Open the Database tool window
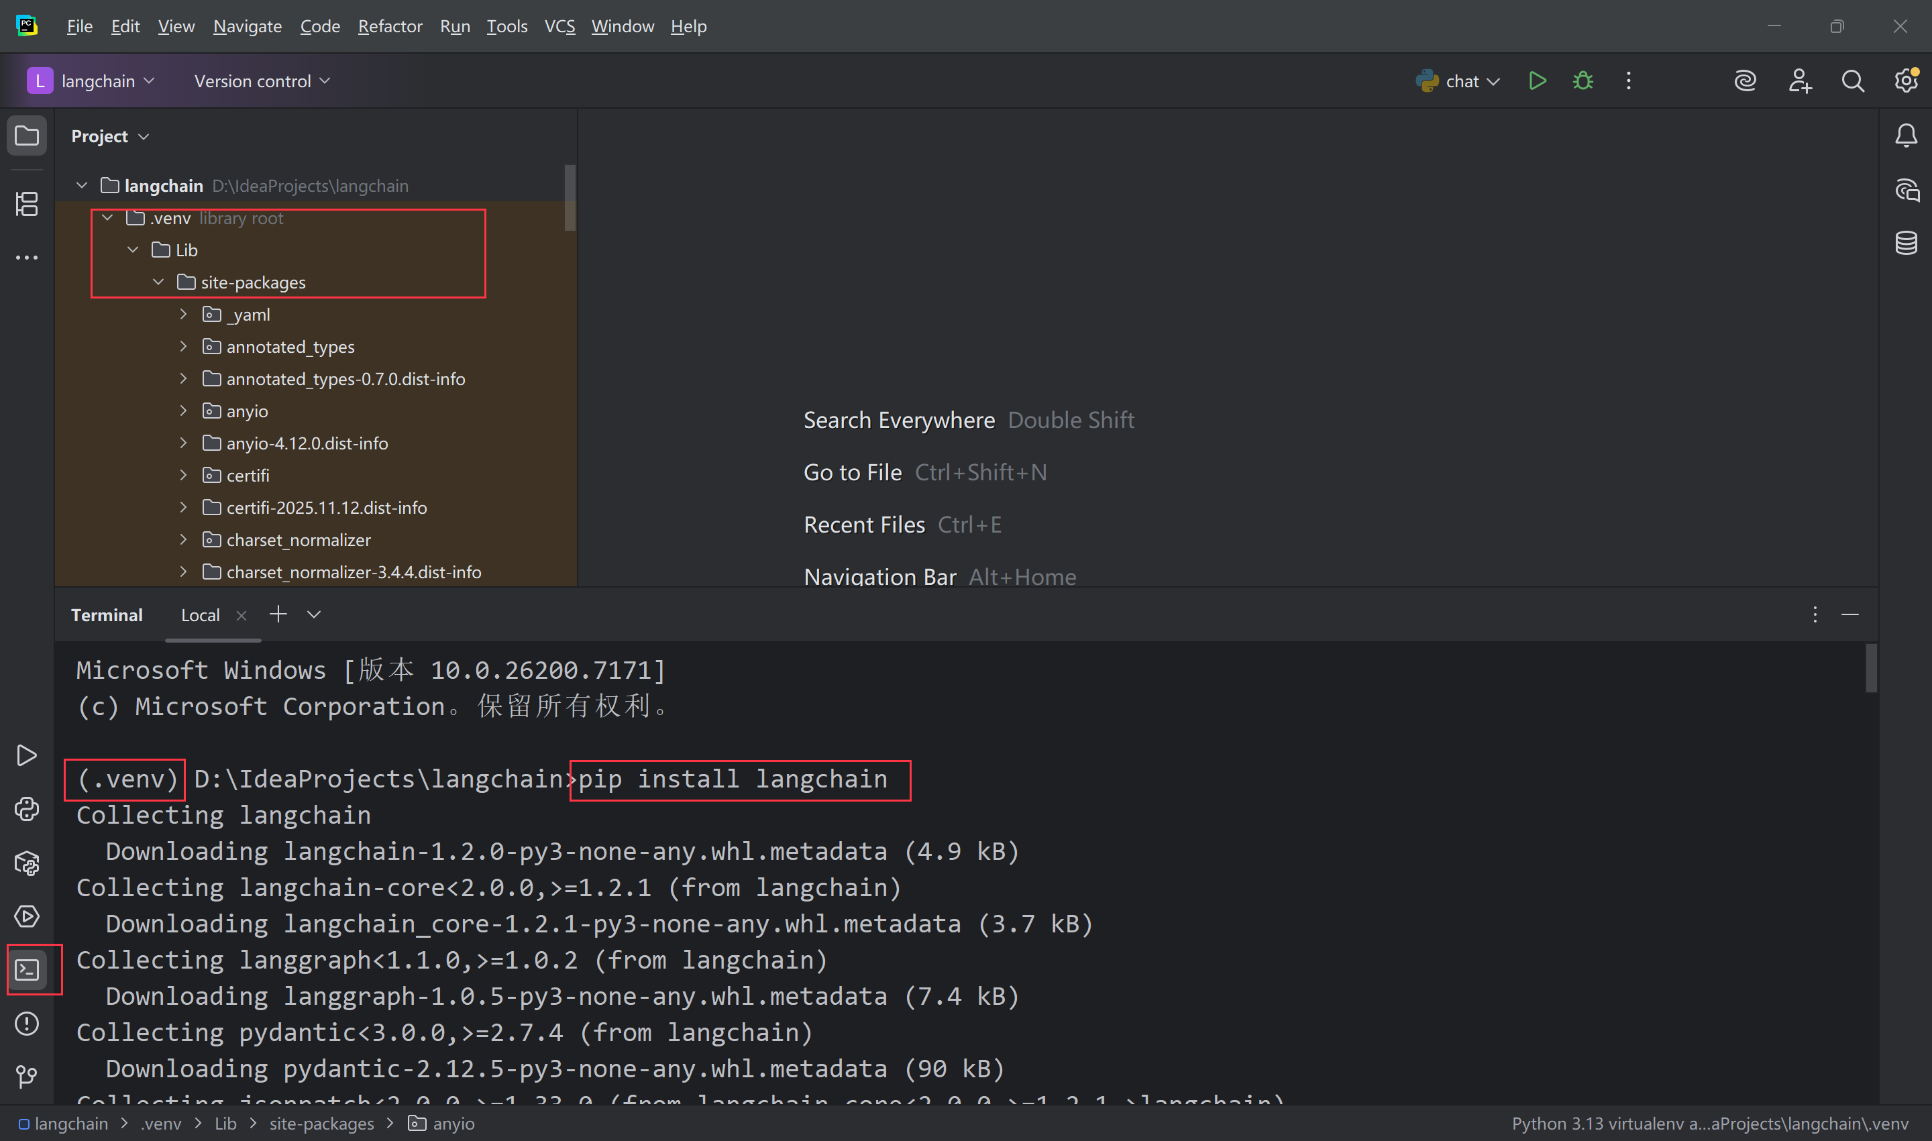Screen dimensions: 1932x1141 1906,243
